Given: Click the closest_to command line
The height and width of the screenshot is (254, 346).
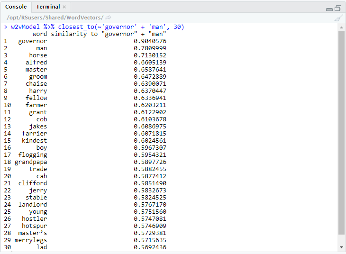Looking at the screenshot, I should [x=95, y=27].
